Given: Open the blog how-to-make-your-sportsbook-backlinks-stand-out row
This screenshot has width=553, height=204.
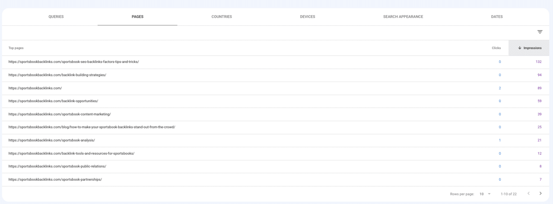Looking at the screenshot, I should point(276,127).
